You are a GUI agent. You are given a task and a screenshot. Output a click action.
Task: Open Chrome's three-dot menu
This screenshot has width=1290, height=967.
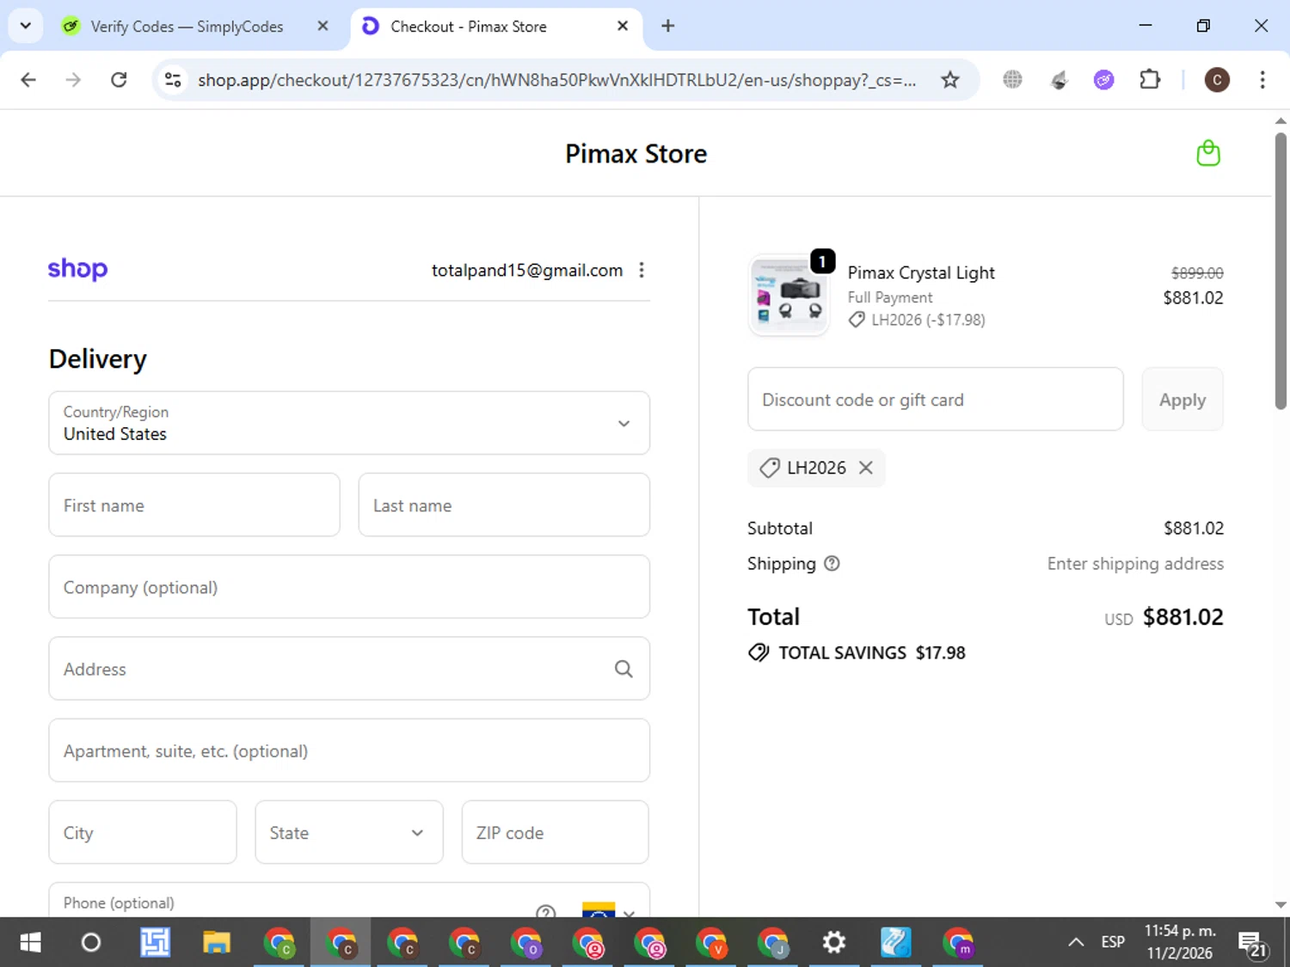pyautogui.click(x=1262, y=80)
